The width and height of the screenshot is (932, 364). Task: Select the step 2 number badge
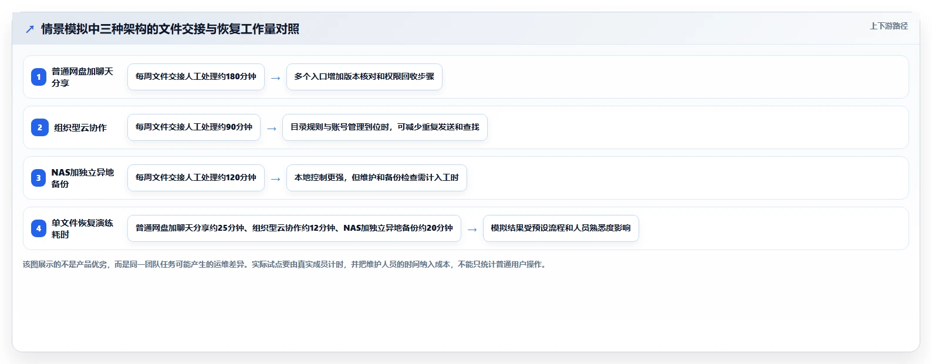click(39, 127)
